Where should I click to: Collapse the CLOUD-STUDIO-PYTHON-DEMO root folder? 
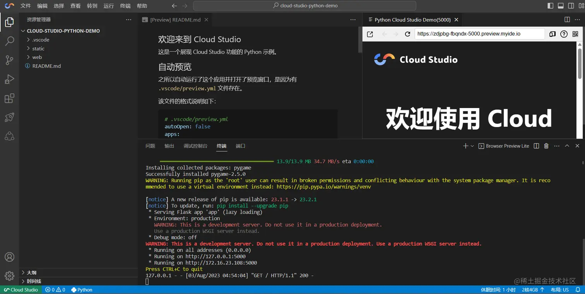(x=79, y=31)
